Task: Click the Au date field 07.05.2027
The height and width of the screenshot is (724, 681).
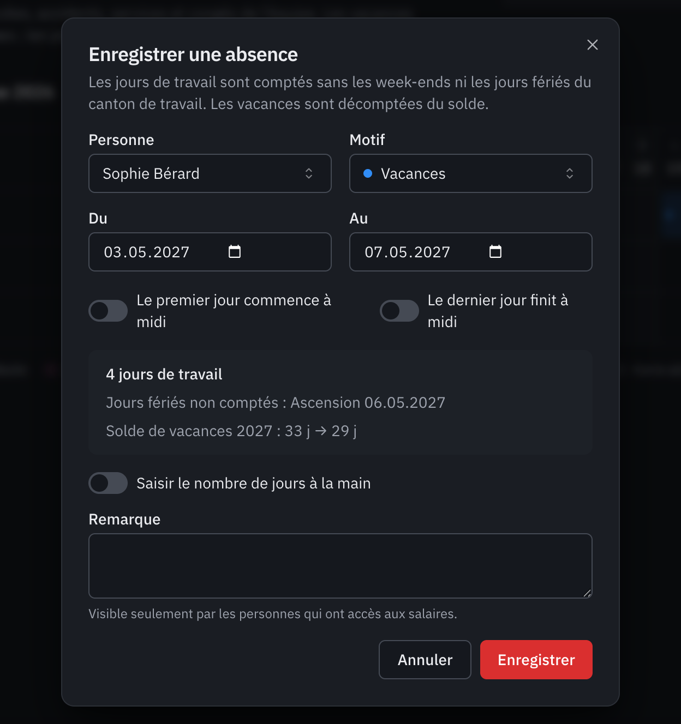Action: (471, 252)
